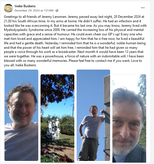Visit the Ineke Buskens profile name link

(x=25, y=6)
